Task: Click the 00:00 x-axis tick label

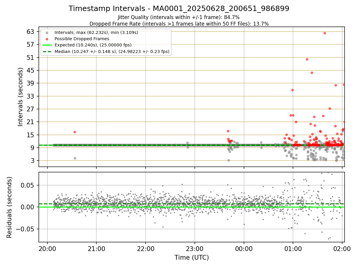Action: [244, 249]
